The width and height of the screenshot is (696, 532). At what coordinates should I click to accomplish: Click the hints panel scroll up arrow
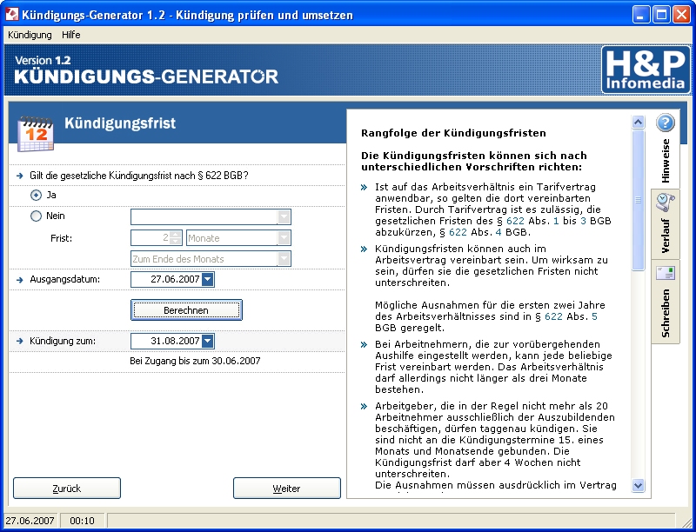point(638,123)
